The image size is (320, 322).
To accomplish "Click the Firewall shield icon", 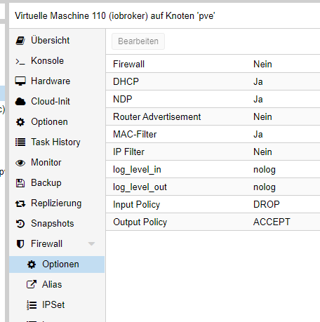I will pos(20,244).
